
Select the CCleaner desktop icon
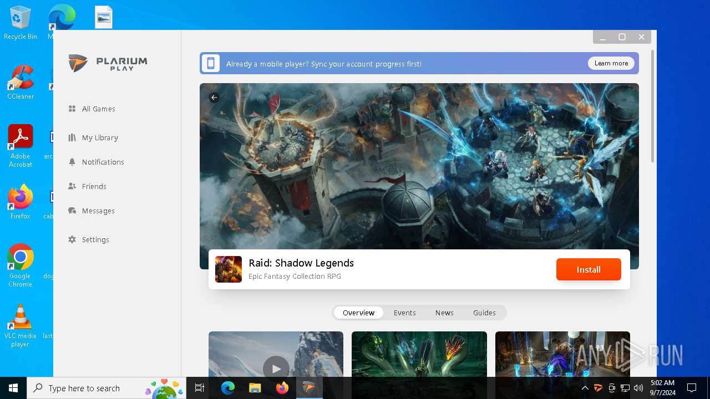tap(21, 82)
